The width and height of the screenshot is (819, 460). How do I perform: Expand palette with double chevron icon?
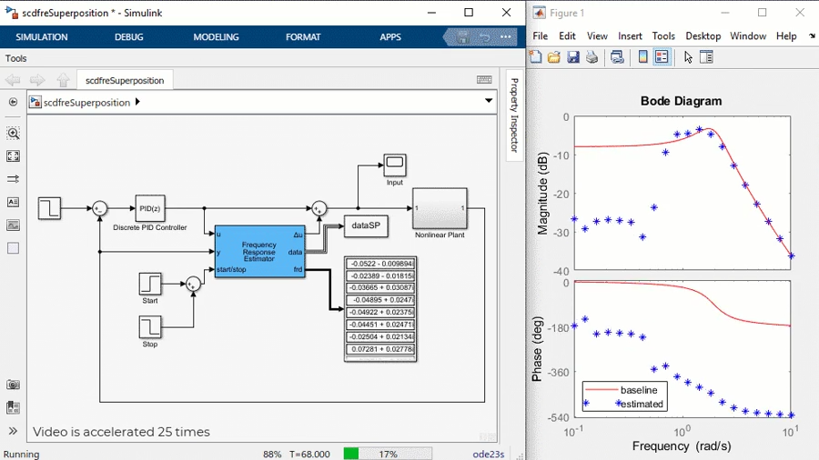coord(13,431)
